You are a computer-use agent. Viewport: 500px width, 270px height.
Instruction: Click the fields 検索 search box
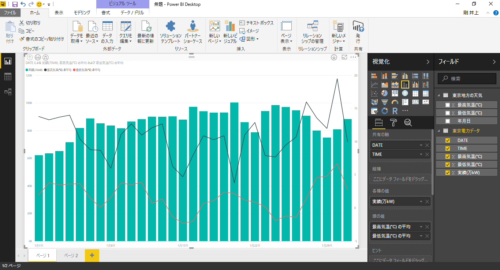(467, 79)
